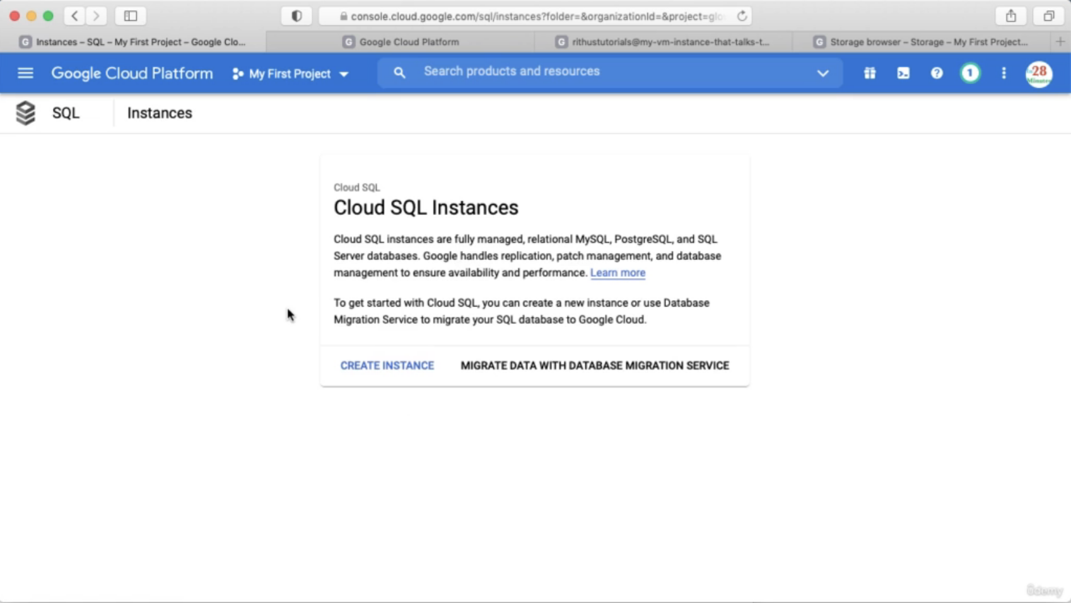Click the Create Instance button
Viewport: 1071px width, 603px height.
pyautogui.click(x=387, y=365)
